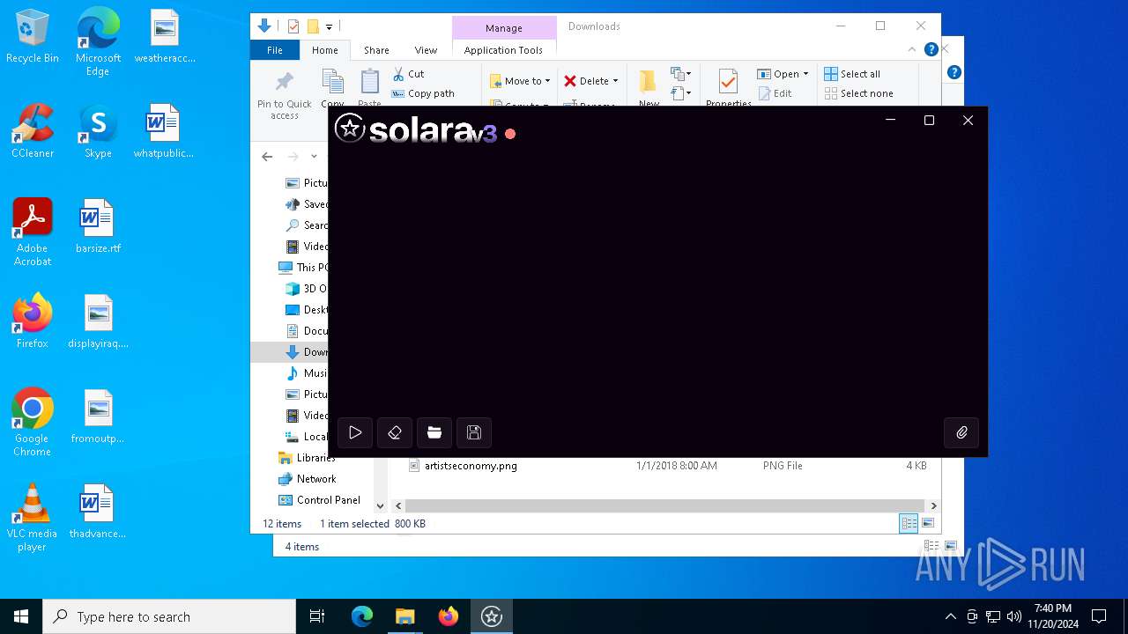
Task: Open the Open dropdown in Explorer ribbon
Action: 783,74
